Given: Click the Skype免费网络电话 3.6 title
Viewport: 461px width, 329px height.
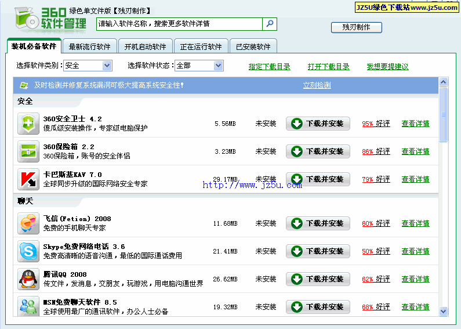Looking at the screenshot, I should pos(84,247).
